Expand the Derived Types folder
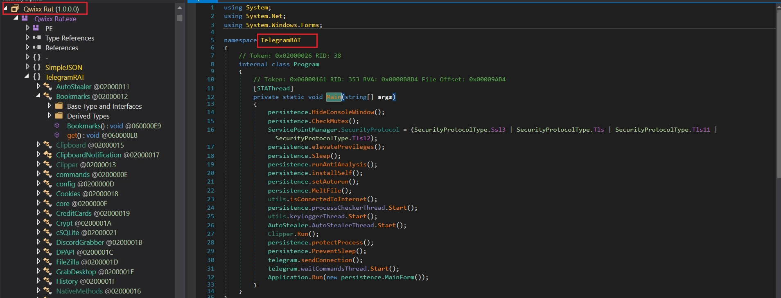781x298 pixels. [x=50, y=115]
